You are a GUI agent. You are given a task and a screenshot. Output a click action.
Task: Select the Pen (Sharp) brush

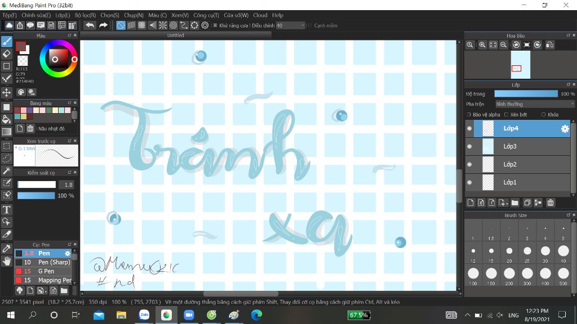point(43,262)
